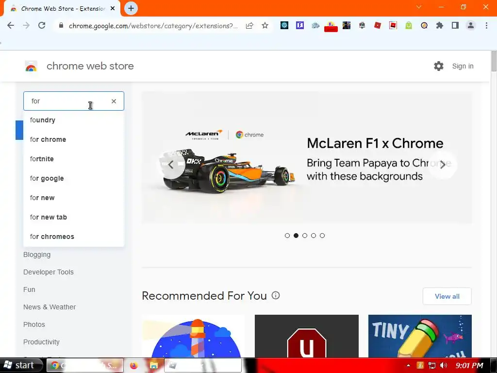Open the Developer Tools category

point(48,272)
